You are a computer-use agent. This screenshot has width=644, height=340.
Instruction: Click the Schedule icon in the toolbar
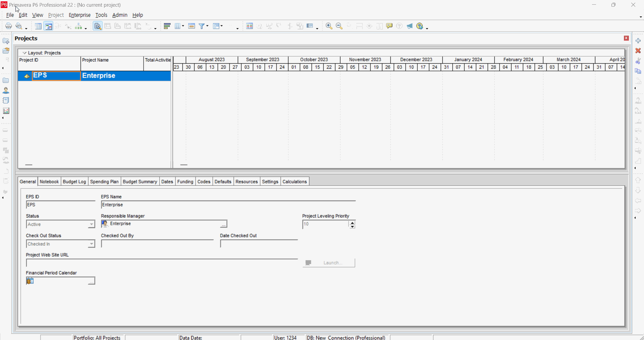click(250, 26)
